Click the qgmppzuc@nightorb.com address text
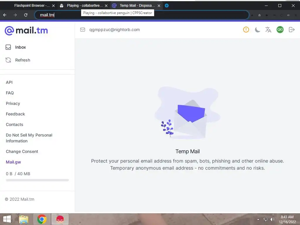Screen dimensions: 300x225 coord(115,30)
